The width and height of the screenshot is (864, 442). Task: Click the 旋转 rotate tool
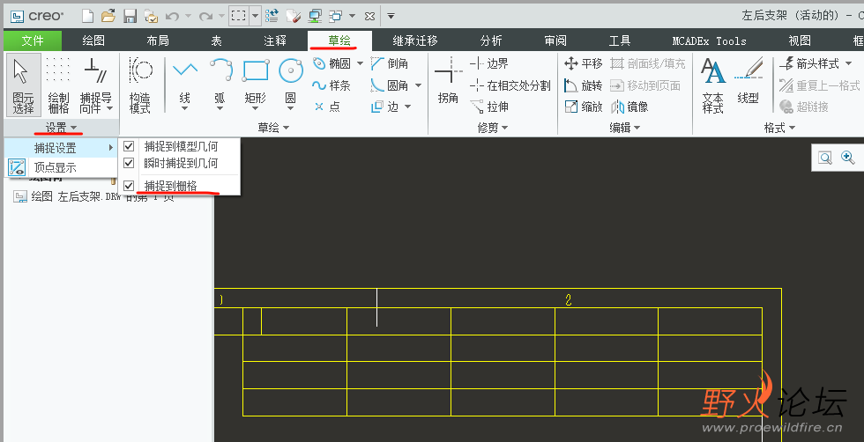584,85
